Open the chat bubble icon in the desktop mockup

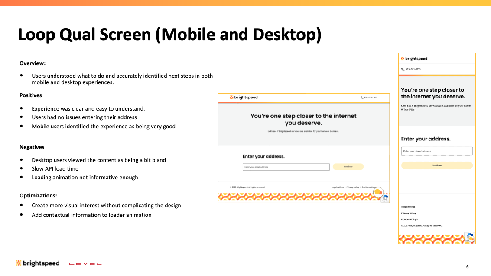click(x=378, y=192)
